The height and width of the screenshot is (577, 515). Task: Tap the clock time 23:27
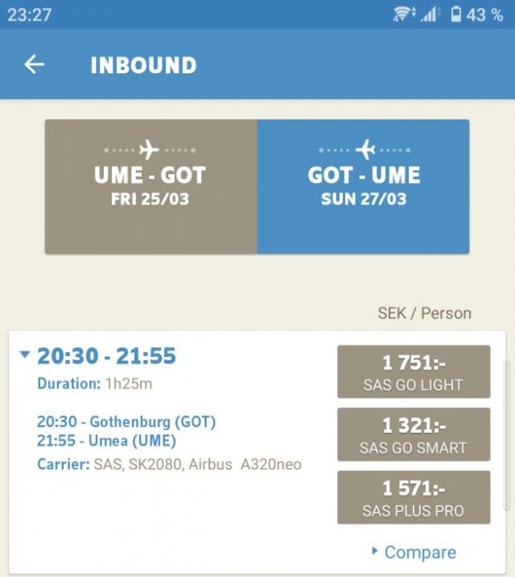point(30,15)
